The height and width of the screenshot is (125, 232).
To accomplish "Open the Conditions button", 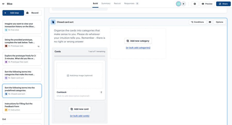I will coord(197,22).
